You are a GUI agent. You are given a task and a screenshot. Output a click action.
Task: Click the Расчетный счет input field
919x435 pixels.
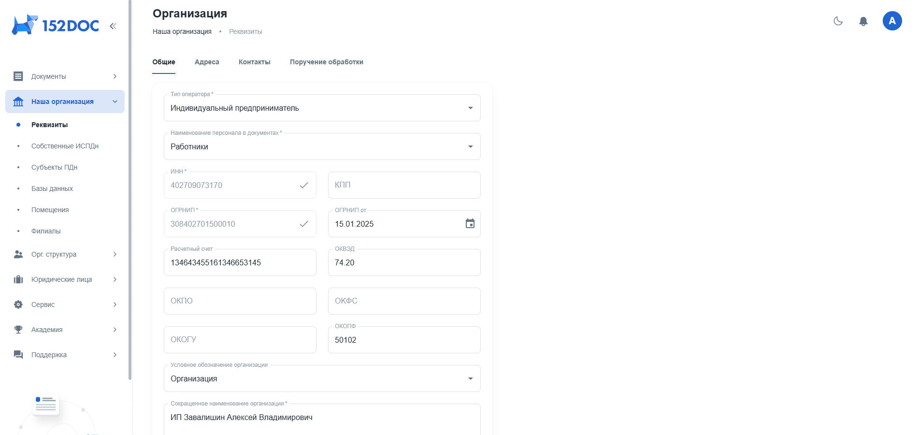(240, 263)
